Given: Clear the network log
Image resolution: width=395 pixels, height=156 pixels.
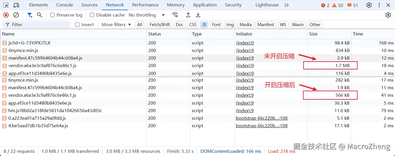Looking at the screenshot, I should [16, 15].
